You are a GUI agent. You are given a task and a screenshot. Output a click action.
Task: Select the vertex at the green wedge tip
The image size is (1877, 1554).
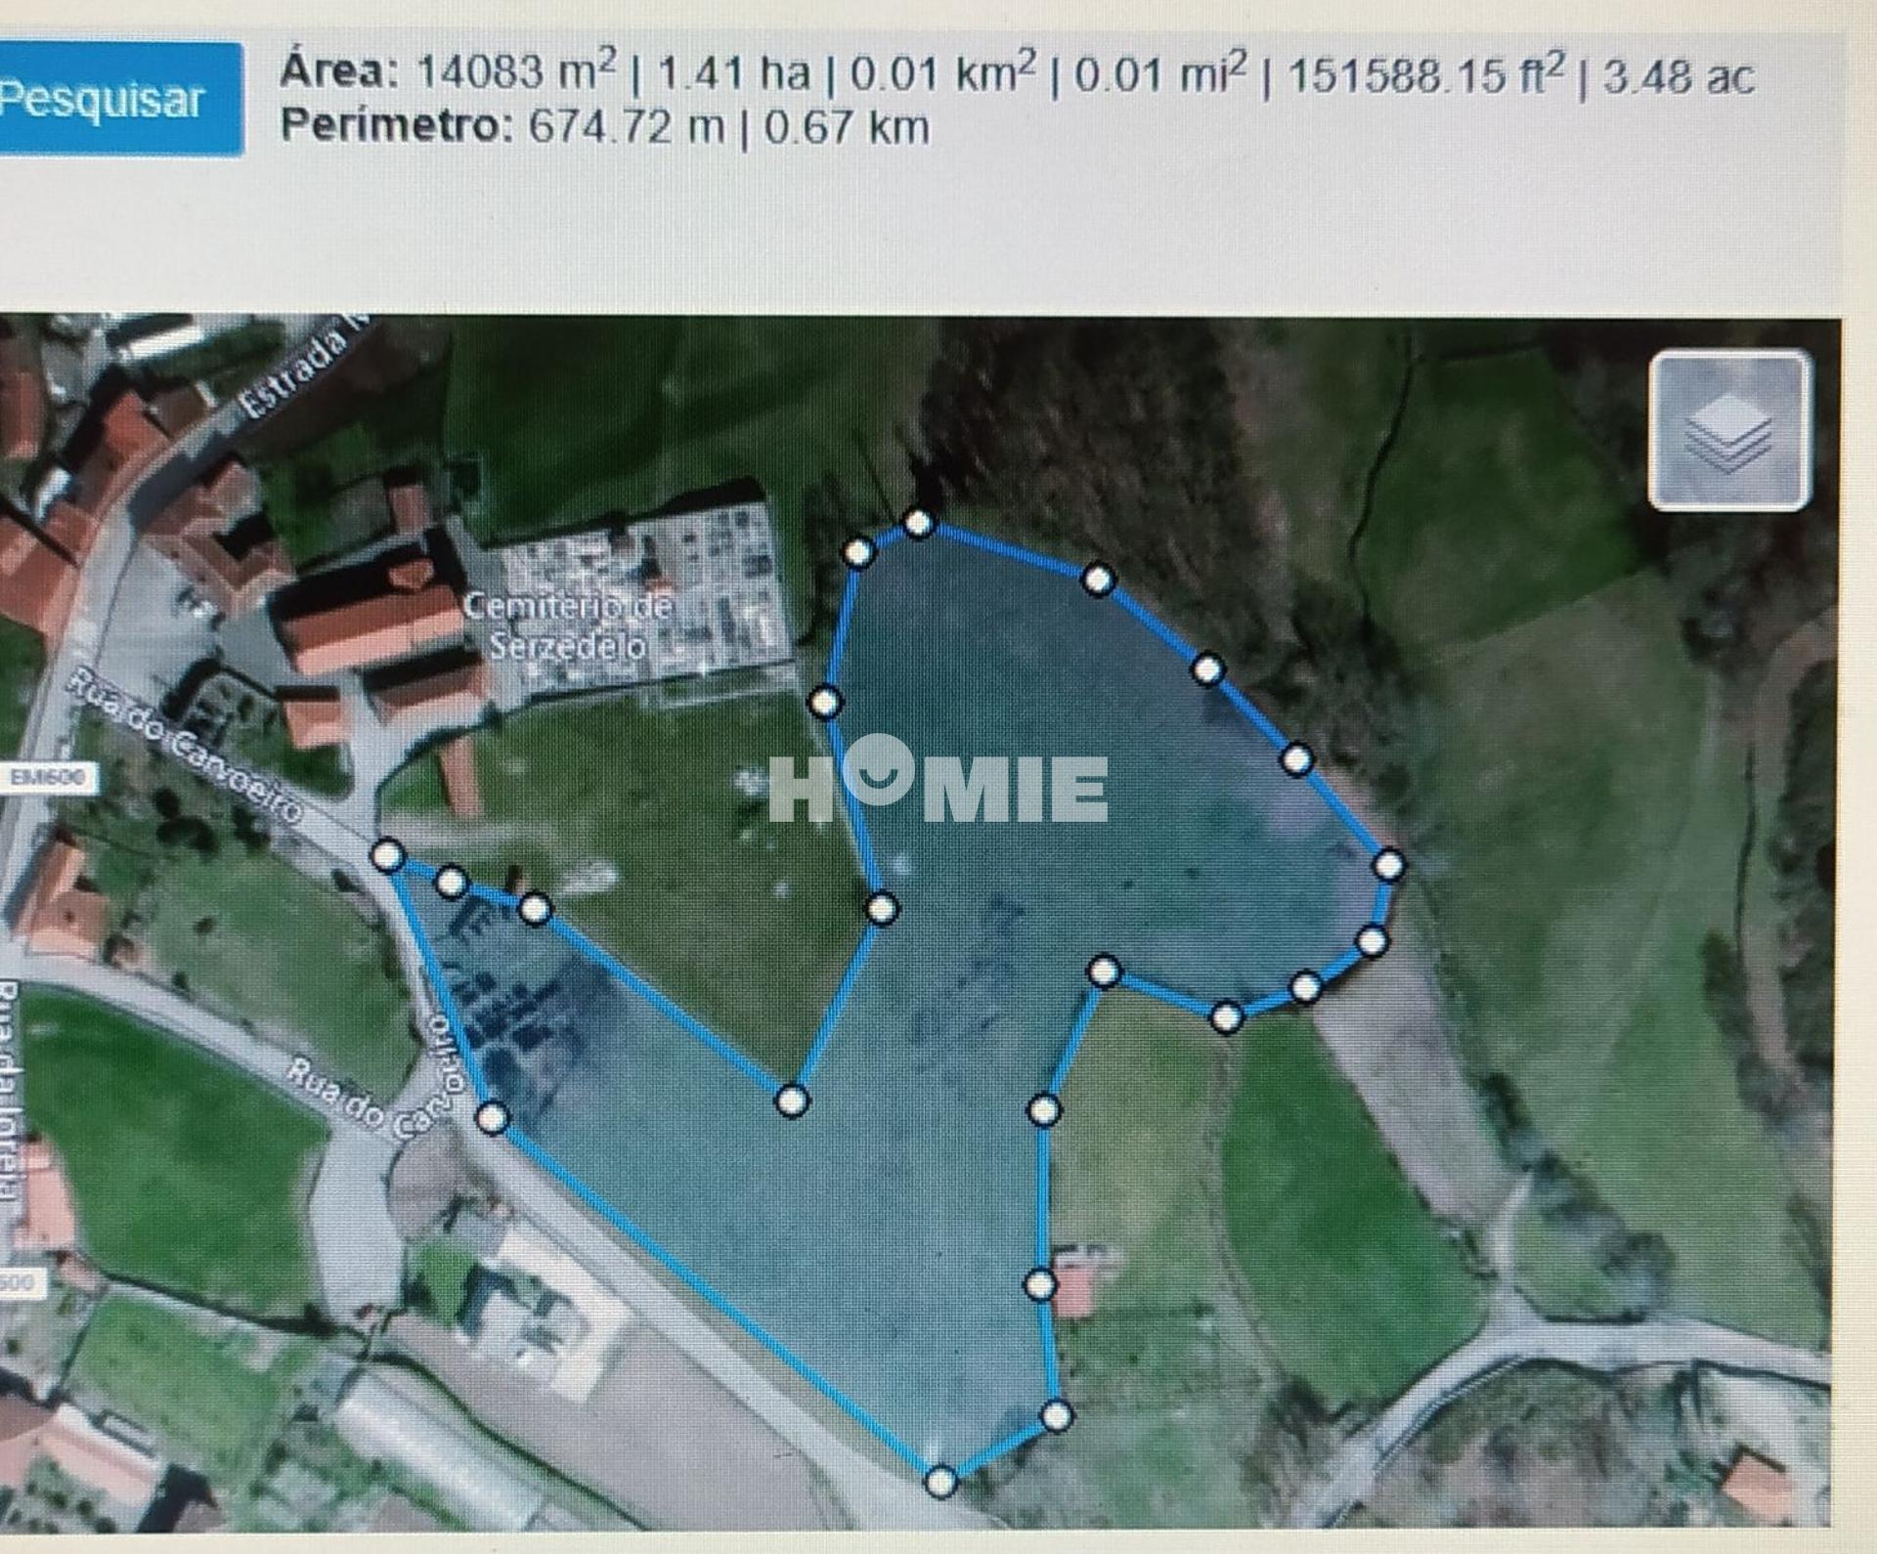(792, 1101)
